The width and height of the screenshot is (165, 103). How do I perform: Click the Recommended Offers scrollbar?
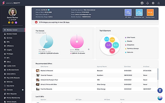158,74
